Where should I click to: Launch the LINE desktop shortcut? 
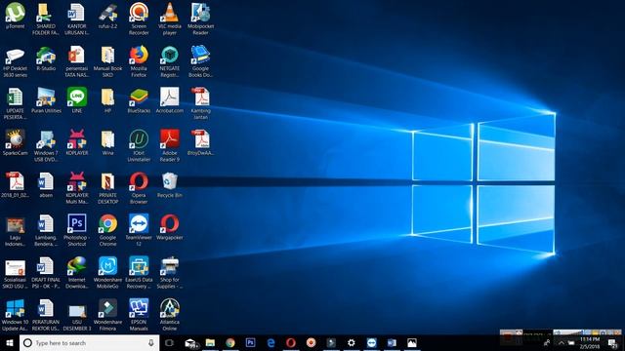(x=76, y=101)
